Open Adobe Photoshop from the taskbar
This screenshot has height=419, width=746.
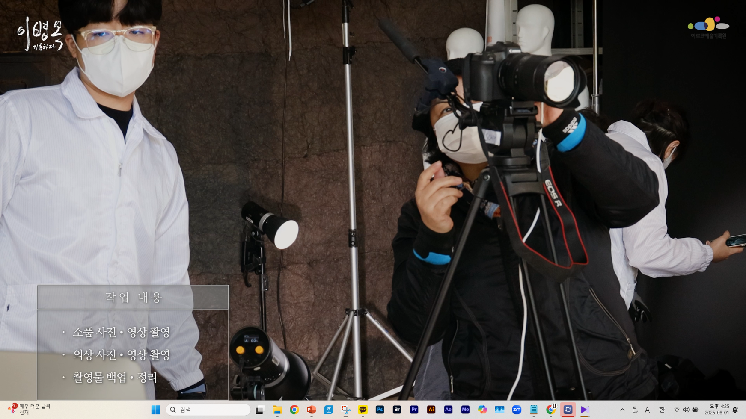380,410
